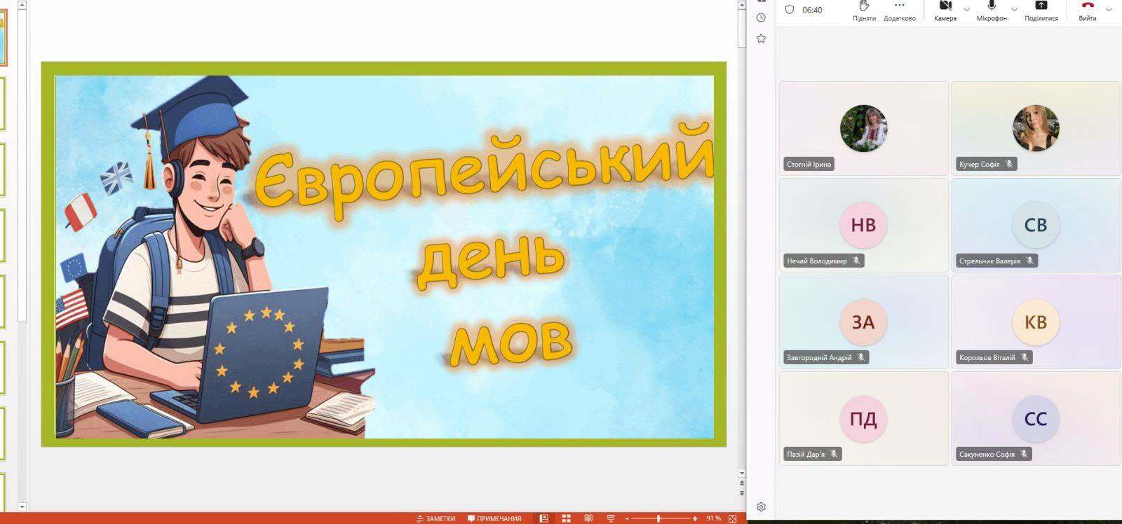Screen dimensions: 1122x524
Task: Share screen via Поділитися icon
Action: (1041, 11)
